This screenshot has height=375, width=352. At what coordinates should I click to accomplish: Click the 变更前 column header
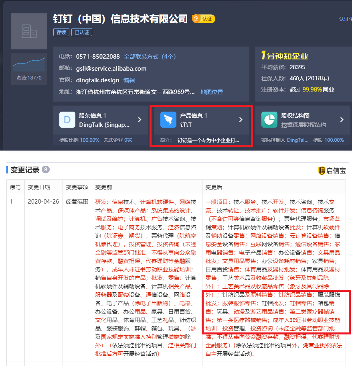pyautogui.click(x=103, y=187)
